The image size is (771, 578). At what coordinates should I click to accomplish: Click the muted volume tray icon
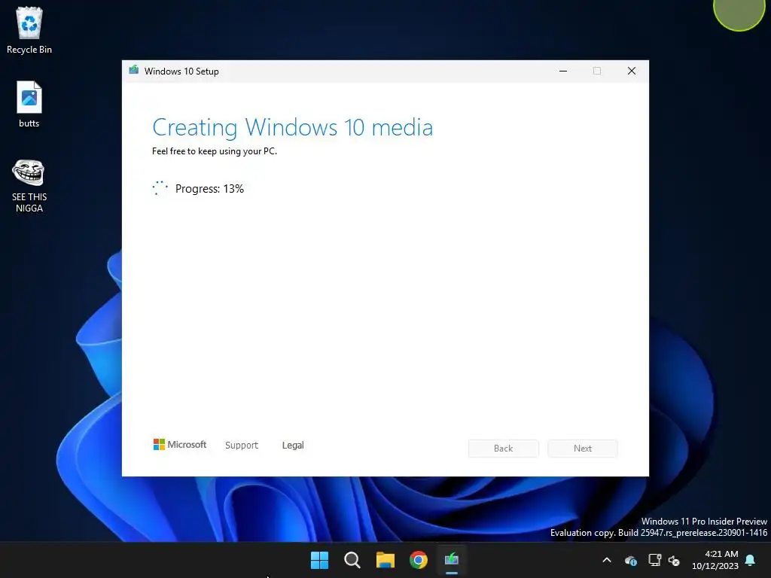click(x=674, y=560)
